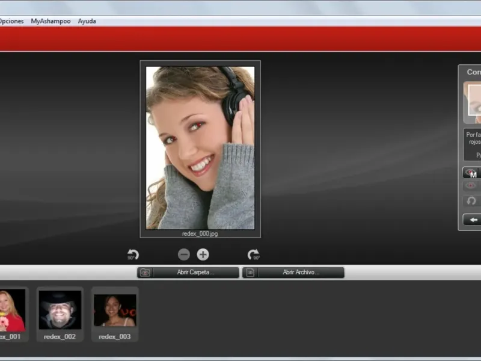
Task: Click the eye close-up preview in side panel
Action: (473, 102)
